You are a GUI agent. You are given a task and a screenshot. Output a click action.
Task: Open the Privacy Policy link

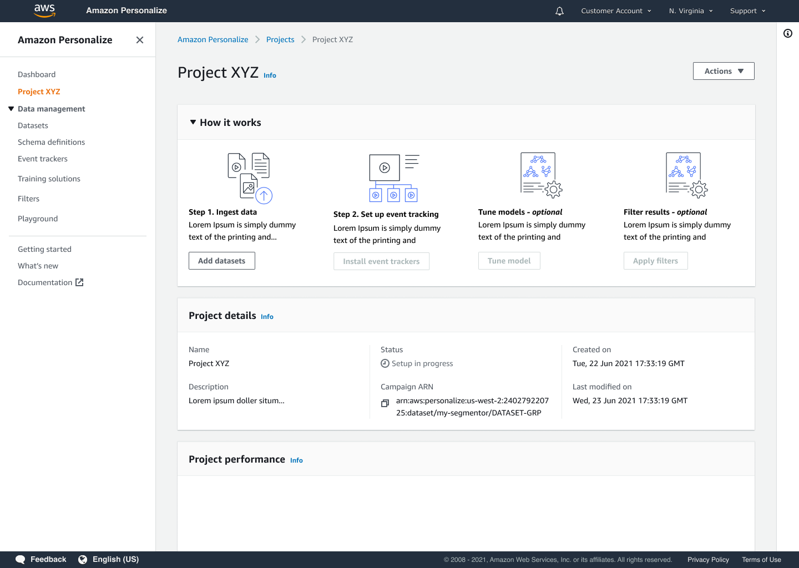[708, 560]
